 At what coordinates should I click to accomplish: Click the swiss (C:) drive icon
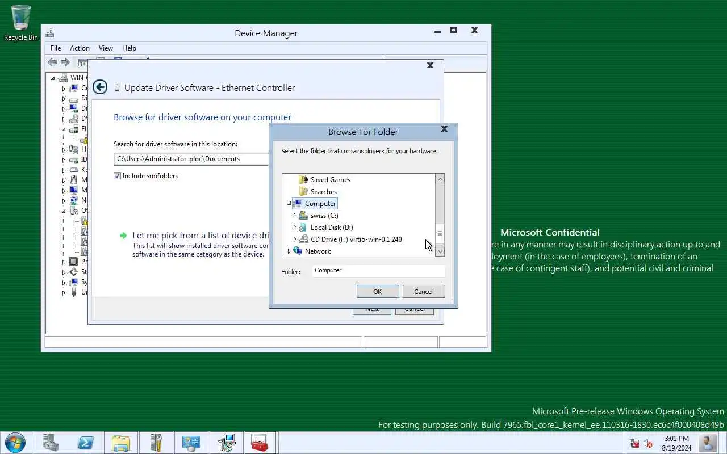click(x=303, y=215)
